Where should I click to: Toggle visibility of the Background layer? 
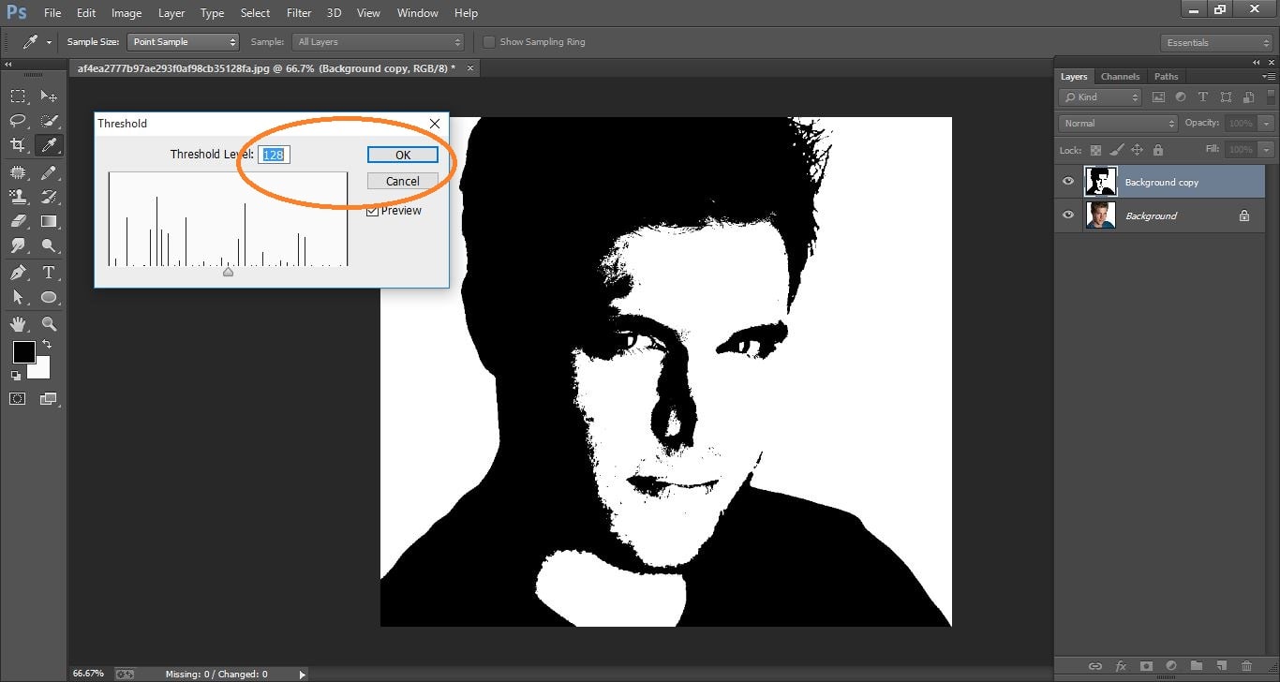coord(1067,215)
